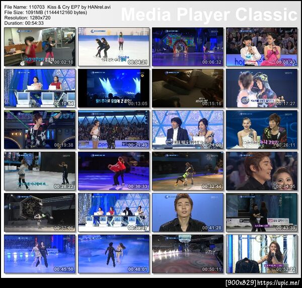Choose the frame labeled 00:52:22
This screenshot has width=302, height=288.
point(262,254)
